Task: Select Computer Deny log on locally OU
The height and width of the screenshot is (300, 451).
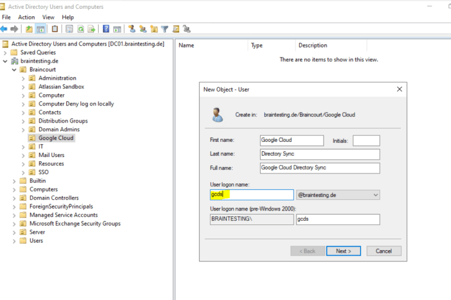Action: [76, 104]
